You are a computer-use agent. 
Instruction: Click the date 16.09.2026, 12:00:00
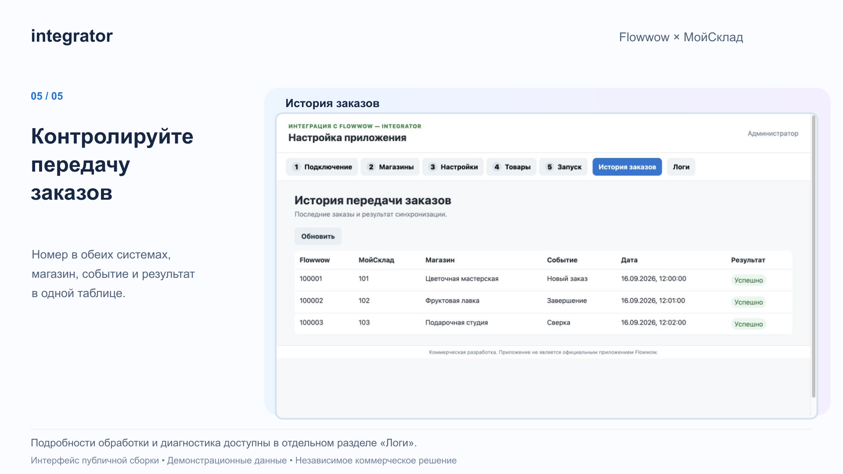tap(653, 279)
